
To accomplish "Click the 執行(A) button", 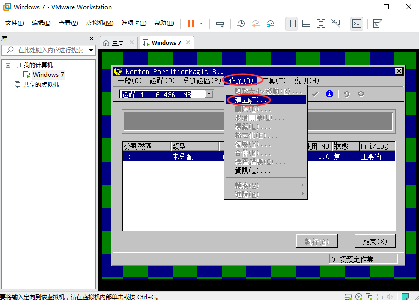I will (x=317, y=241).
